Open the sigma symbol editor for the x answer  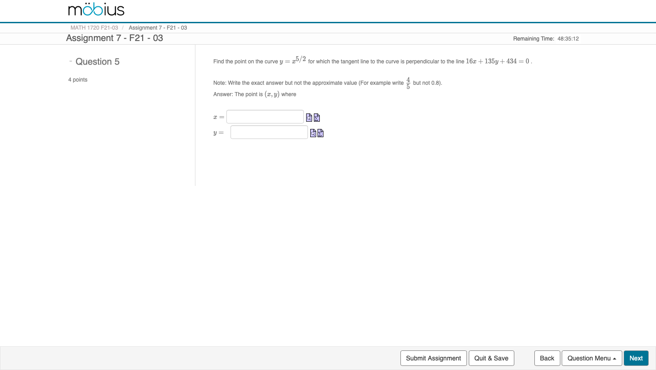tap(317, 118)
